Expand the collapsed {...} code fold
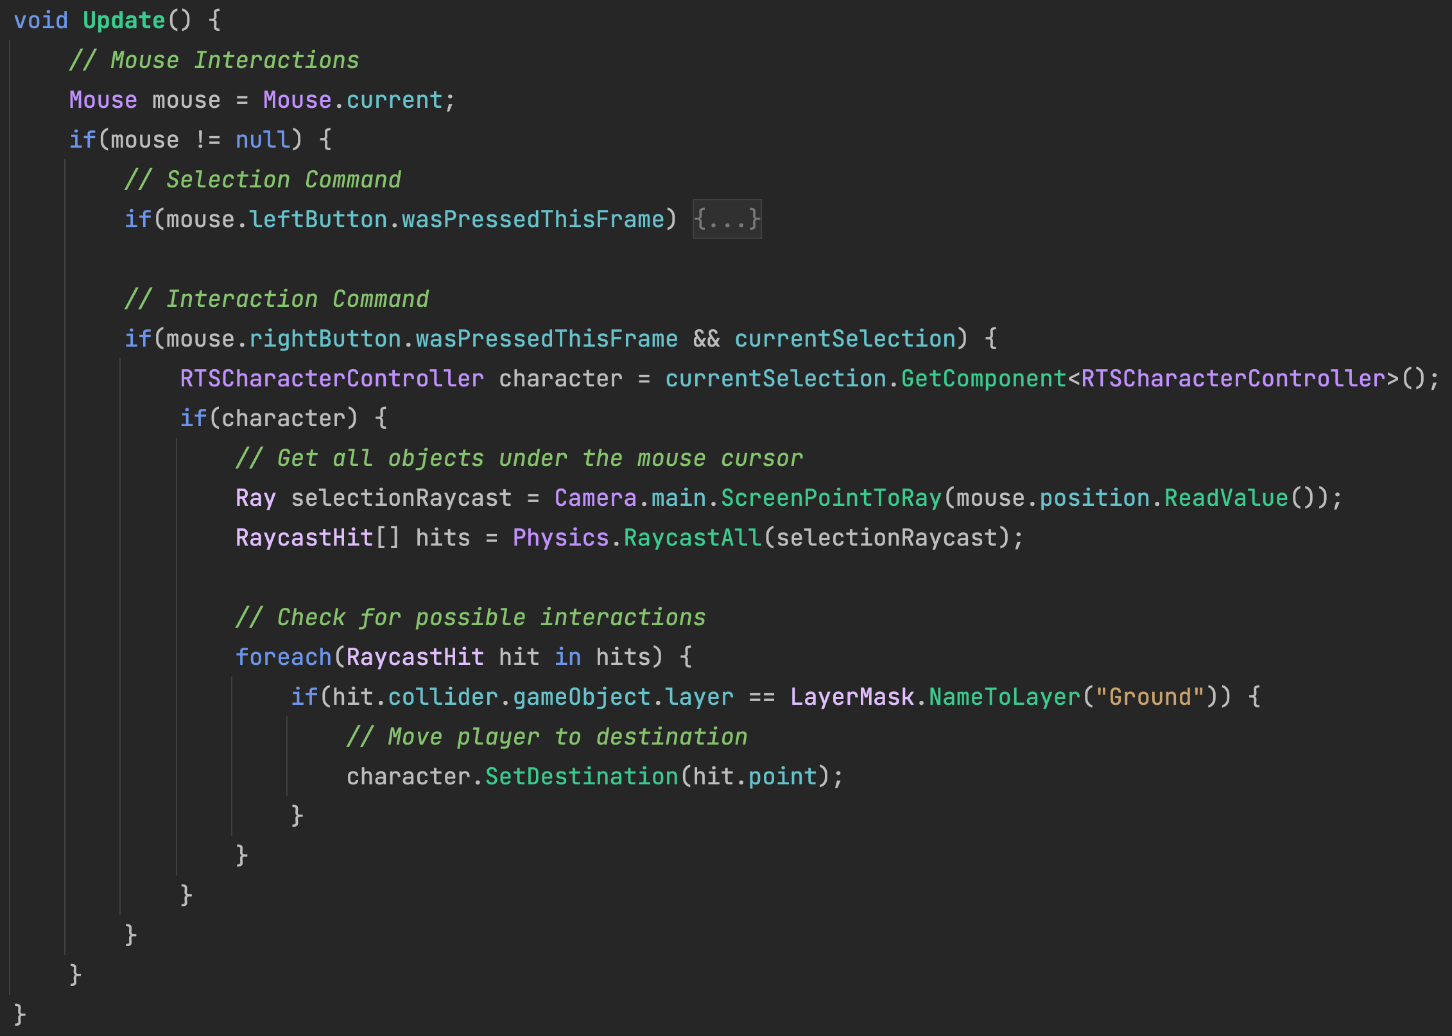This screenshot has width=1452, height=1036. click(x=727, y=220)
